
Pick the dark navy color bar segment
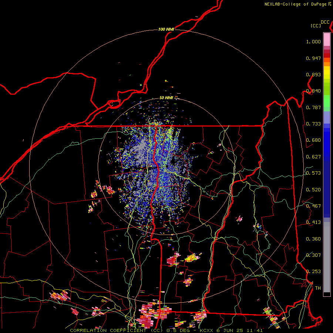pyautogui.click(x=327, y=187)
